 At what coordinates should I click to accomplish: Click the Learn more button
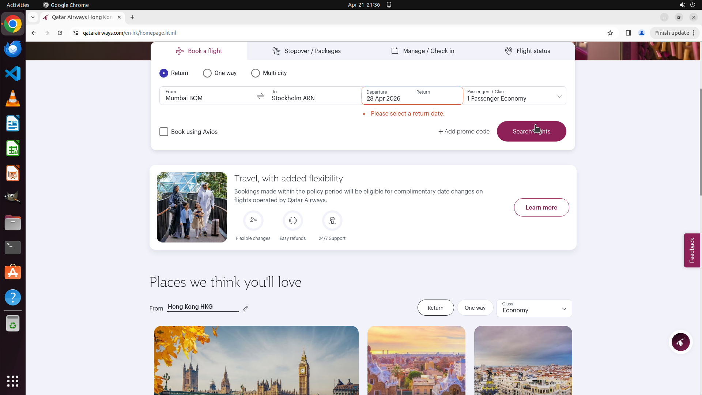[x=541, y=207]
